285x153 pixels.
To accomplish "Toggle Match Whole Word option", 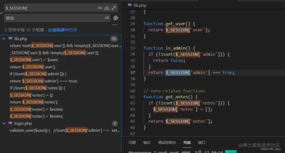I will pos(107,8).
